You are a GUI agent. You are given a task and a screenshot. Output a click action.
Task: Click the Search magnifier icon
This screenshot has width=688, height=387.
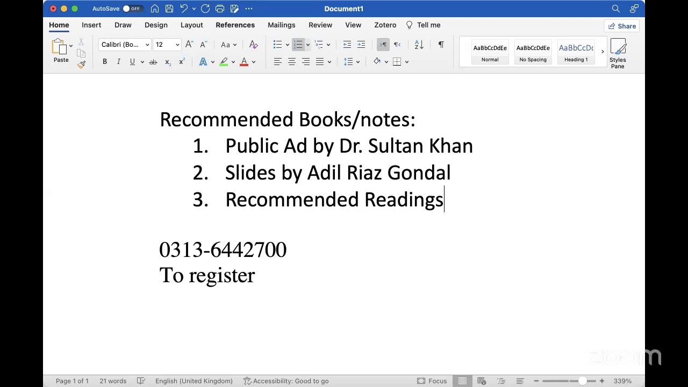616,9
